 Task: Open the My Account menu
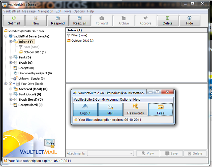pyautogui.click(x=110, y=100)
